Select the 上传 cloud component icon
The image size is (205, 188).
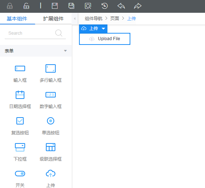tap(51, 173)
